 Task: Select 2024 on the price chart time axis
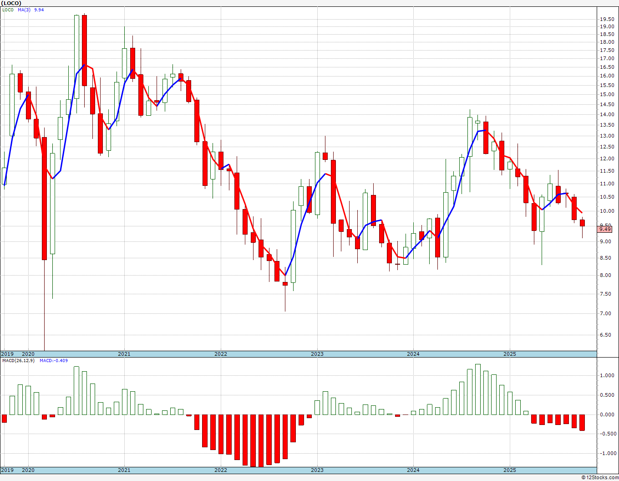pos(413,354)
